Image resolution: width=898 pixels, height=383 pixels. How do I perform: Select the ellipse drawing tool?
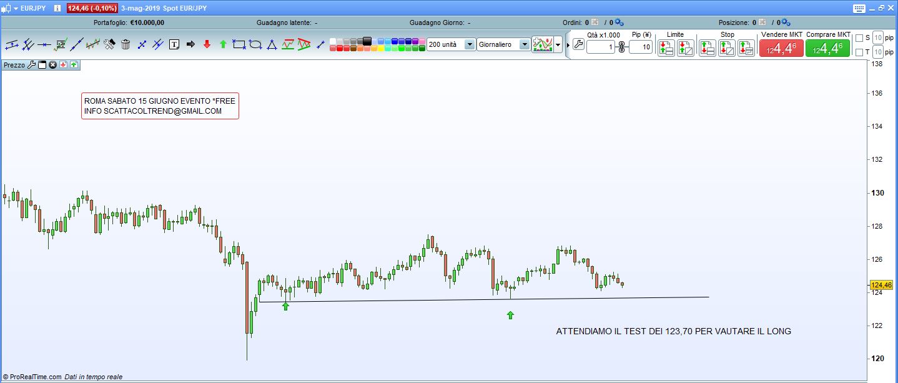coord(255,44)
